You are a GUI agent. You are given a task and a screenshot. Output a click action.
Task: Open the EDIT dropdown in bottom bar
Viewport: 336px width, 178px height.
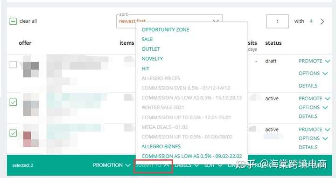tap(213, 165)
